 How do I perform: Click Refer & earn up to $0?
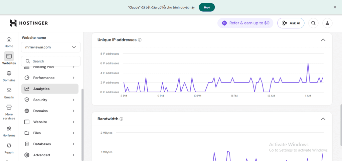coord(245,23)
